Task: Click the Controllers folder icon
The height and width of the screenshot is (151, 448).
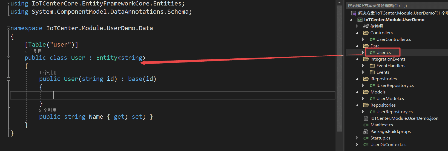Action: coord(366,33)
